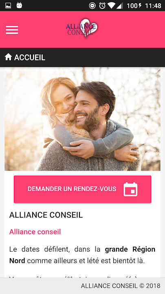
Task: Click the home icon beside ACCUEIL
Action: [9, 57]
